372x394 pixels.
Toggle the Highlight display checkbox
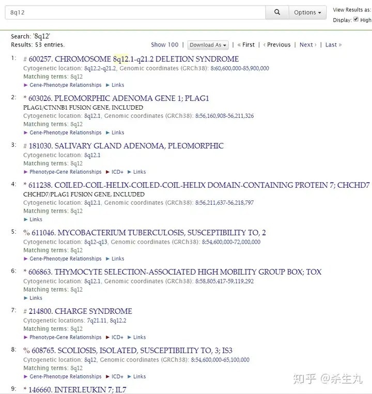[x=355, y=19]
